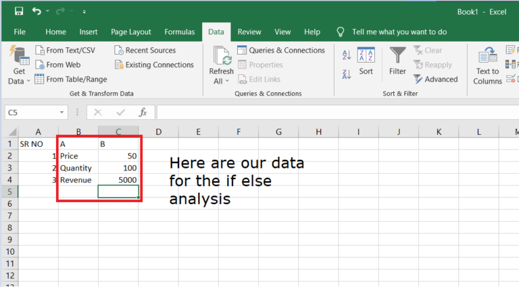Click the Reapply filter button
Image resolution: width=519 pixels, height=287 pixels.
(x=432, y=65)
